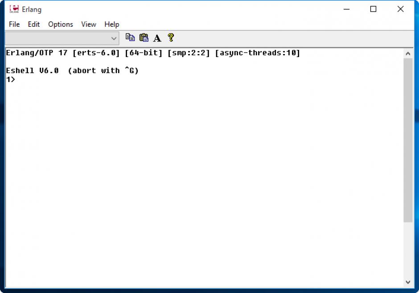
Task: Click the scrollbar down arrow
Action: click(x=408, y=282)
